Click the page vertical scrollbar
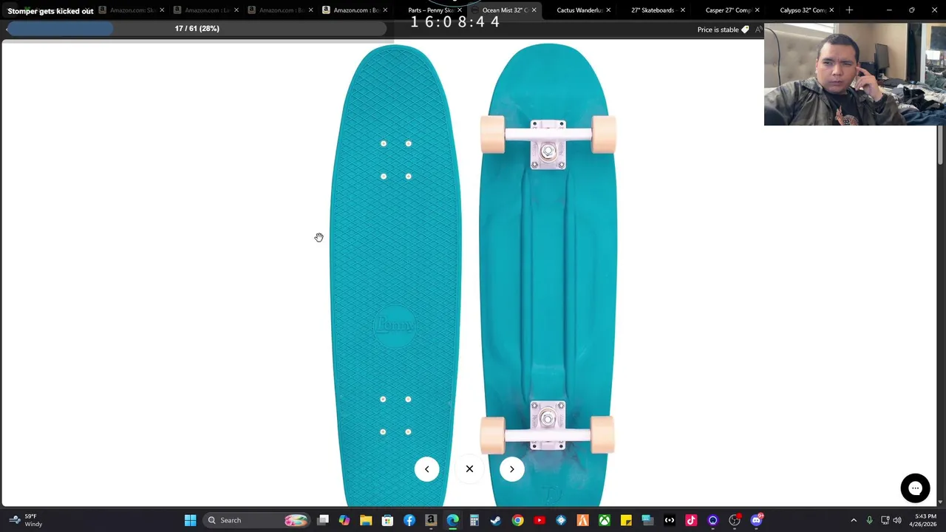 940,146
